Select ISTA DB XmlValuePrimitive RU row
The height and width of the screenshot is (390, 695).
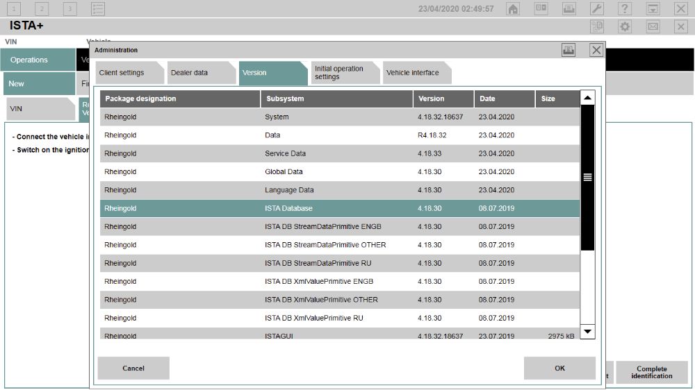(x=340, y=318)
